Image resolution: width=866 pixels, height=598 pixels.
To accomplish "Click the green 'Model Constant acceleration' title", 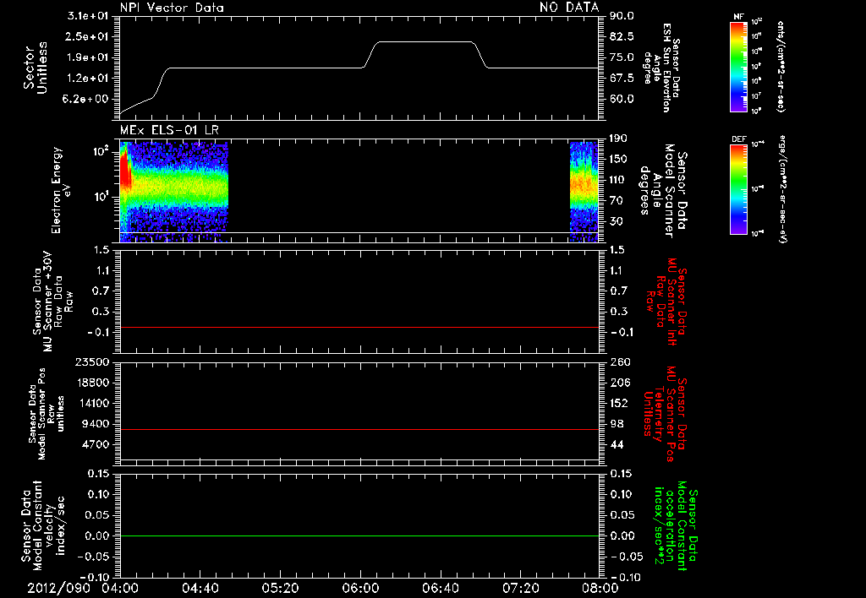I will [x=675, y=525].
